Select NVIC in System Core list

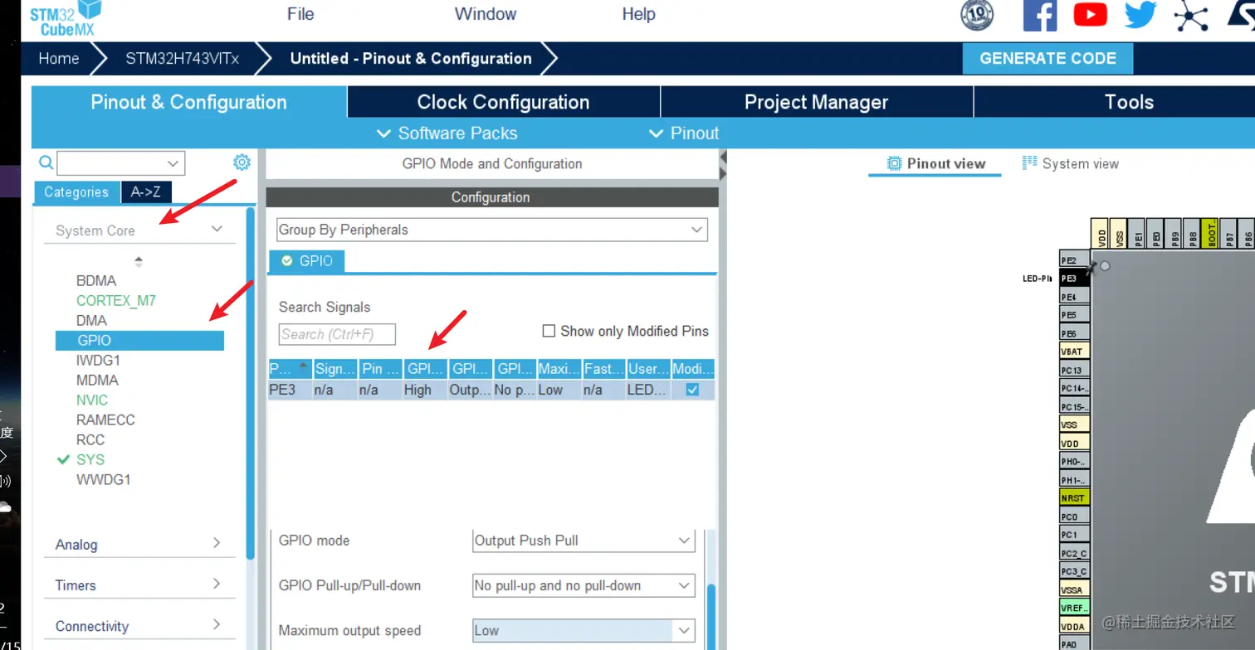92,400
